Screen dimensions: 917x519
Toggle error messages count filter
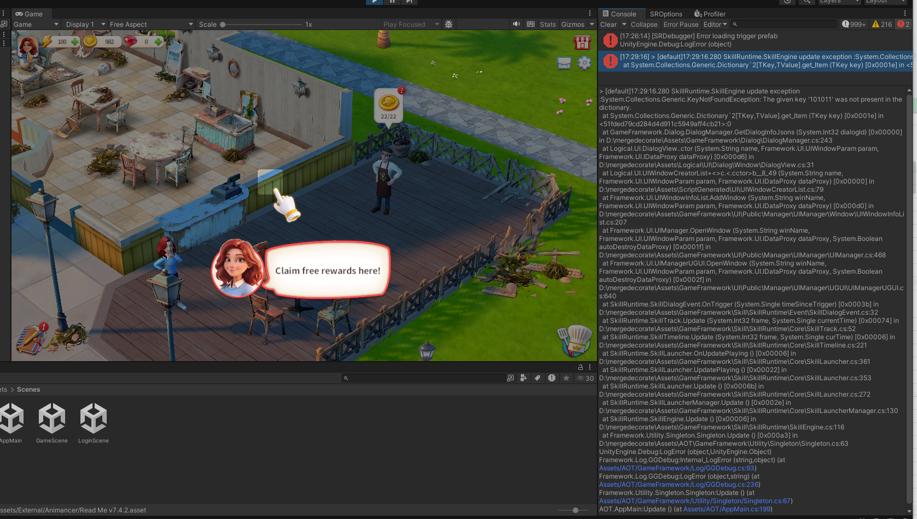[903, 25]
